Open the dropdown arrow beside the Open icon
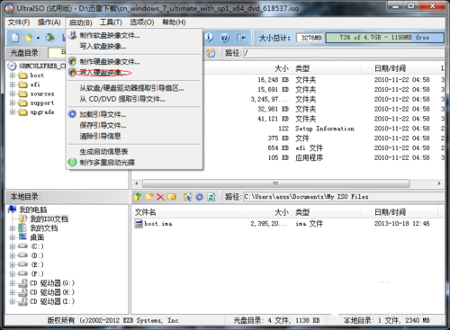Viewport: 450px width, 330px height. tap(38, 38)
